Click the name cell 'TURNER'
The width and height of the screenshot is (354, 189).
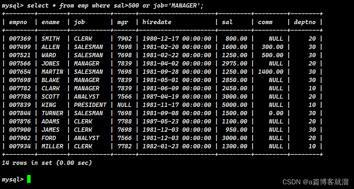(52, 113)
